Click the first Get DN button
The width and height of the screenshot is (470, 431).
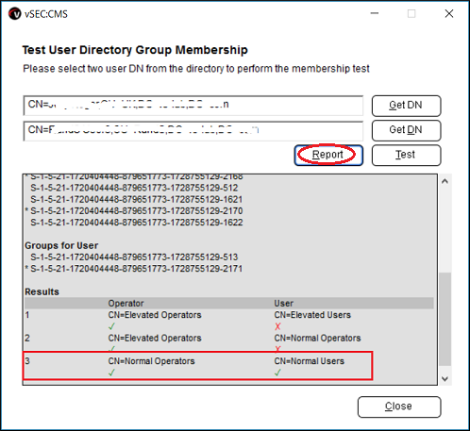pos(406,106)
